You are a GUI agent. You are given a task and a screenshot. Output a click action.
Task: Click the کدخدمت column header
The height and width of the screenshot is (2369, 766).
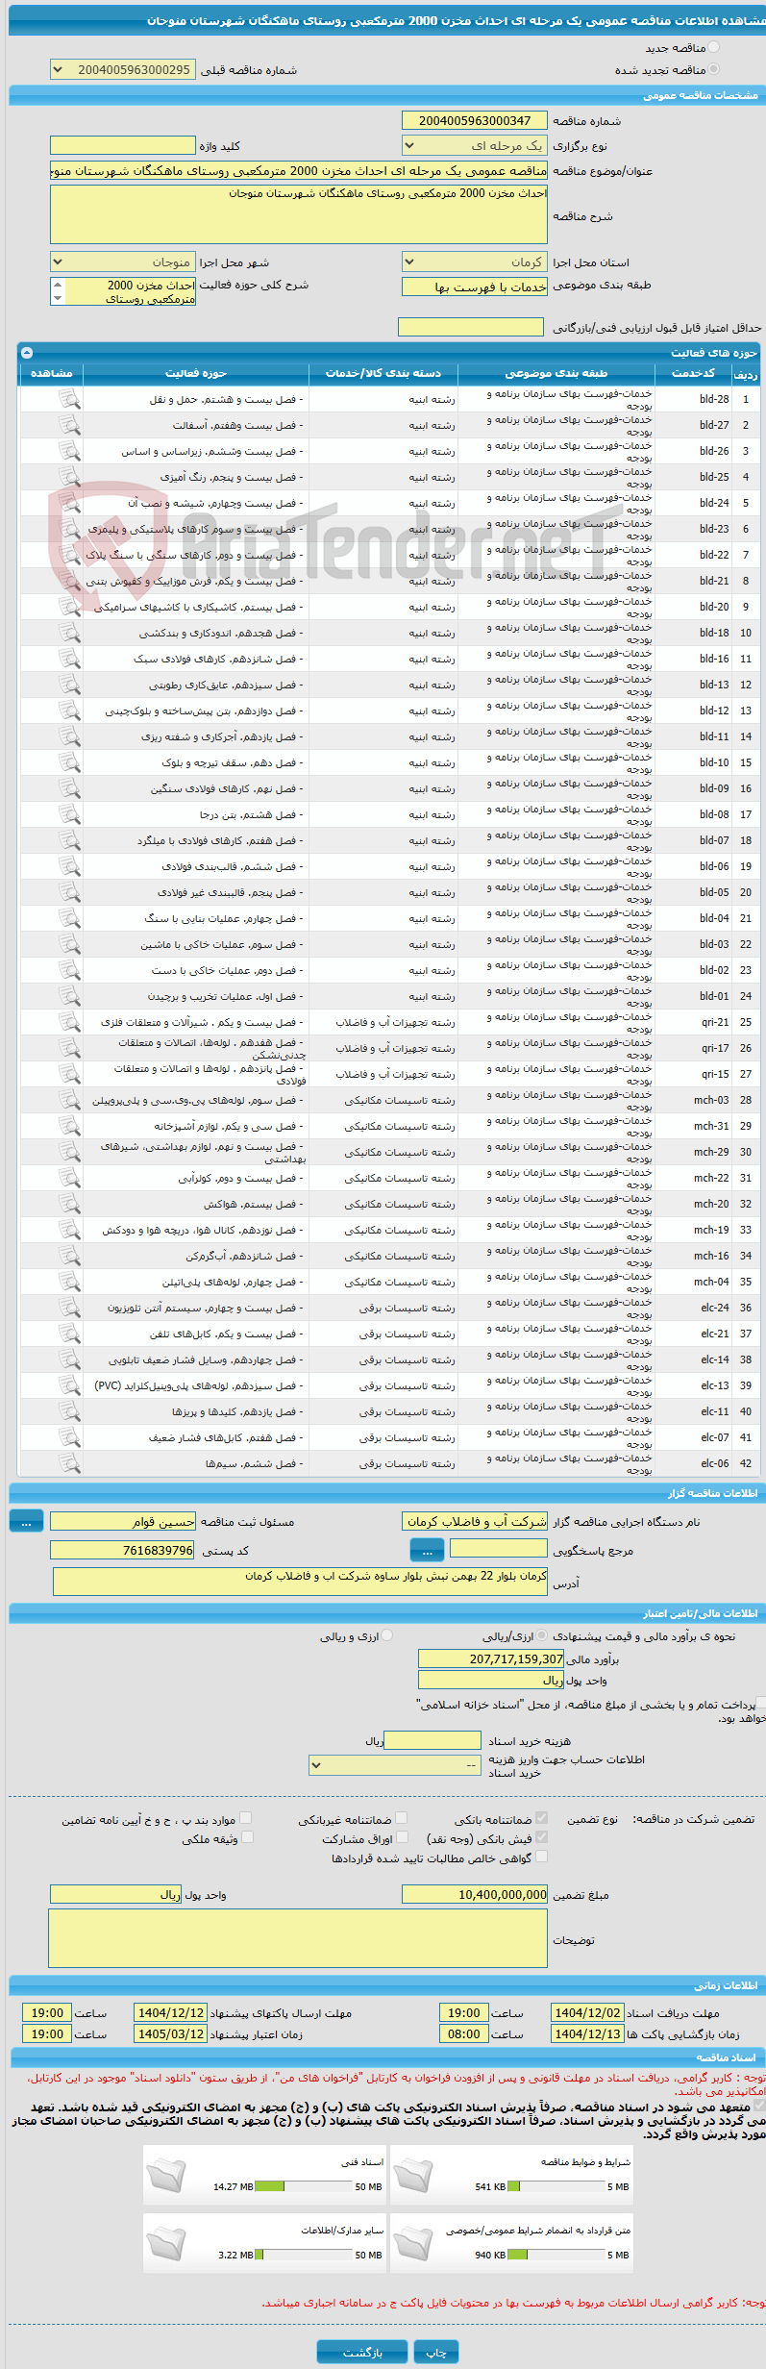tap(693, 373)
